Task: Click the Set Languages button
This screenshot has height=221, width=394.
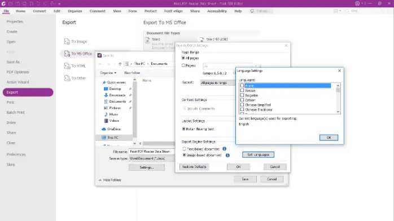Action: click(x=258, y=154)
